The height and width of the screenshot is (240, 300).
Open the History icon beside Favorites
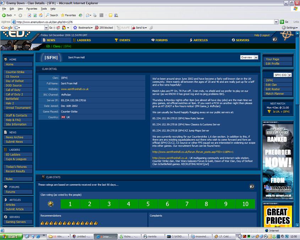pyautogui.click(x=81, y=15)
